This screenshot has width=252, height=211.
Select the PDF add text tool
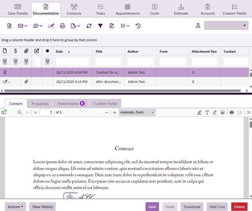click(x=207, y=112)
